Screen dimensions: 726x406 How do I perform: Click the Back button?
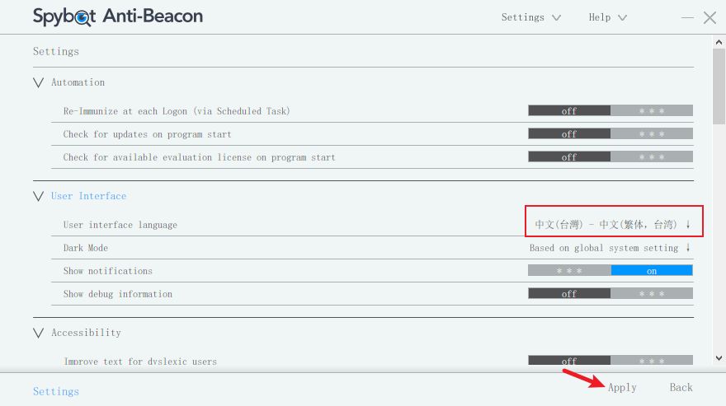tap(681, 387)
